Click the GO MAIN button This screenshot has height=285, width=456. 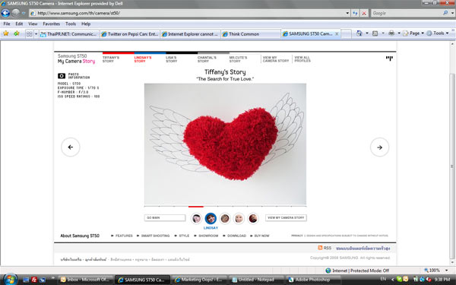(x=165, y=218)
